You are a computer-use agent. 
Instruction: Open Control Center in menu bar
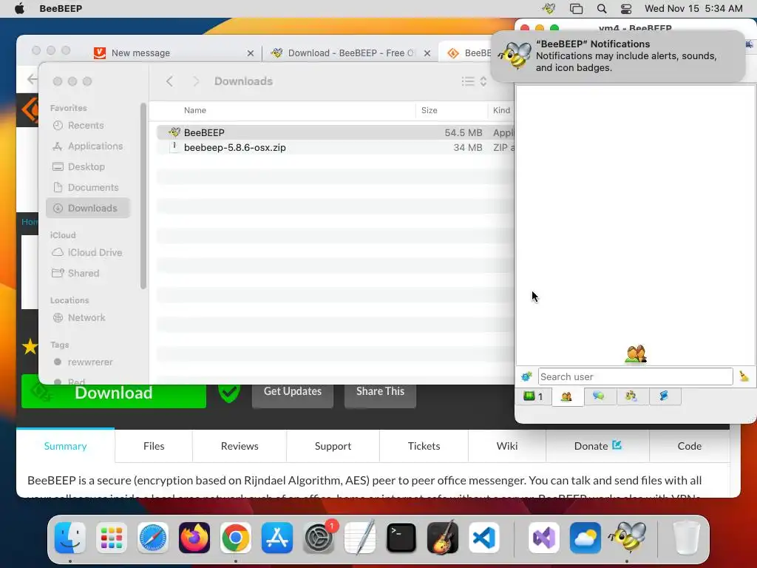[626, 8]
